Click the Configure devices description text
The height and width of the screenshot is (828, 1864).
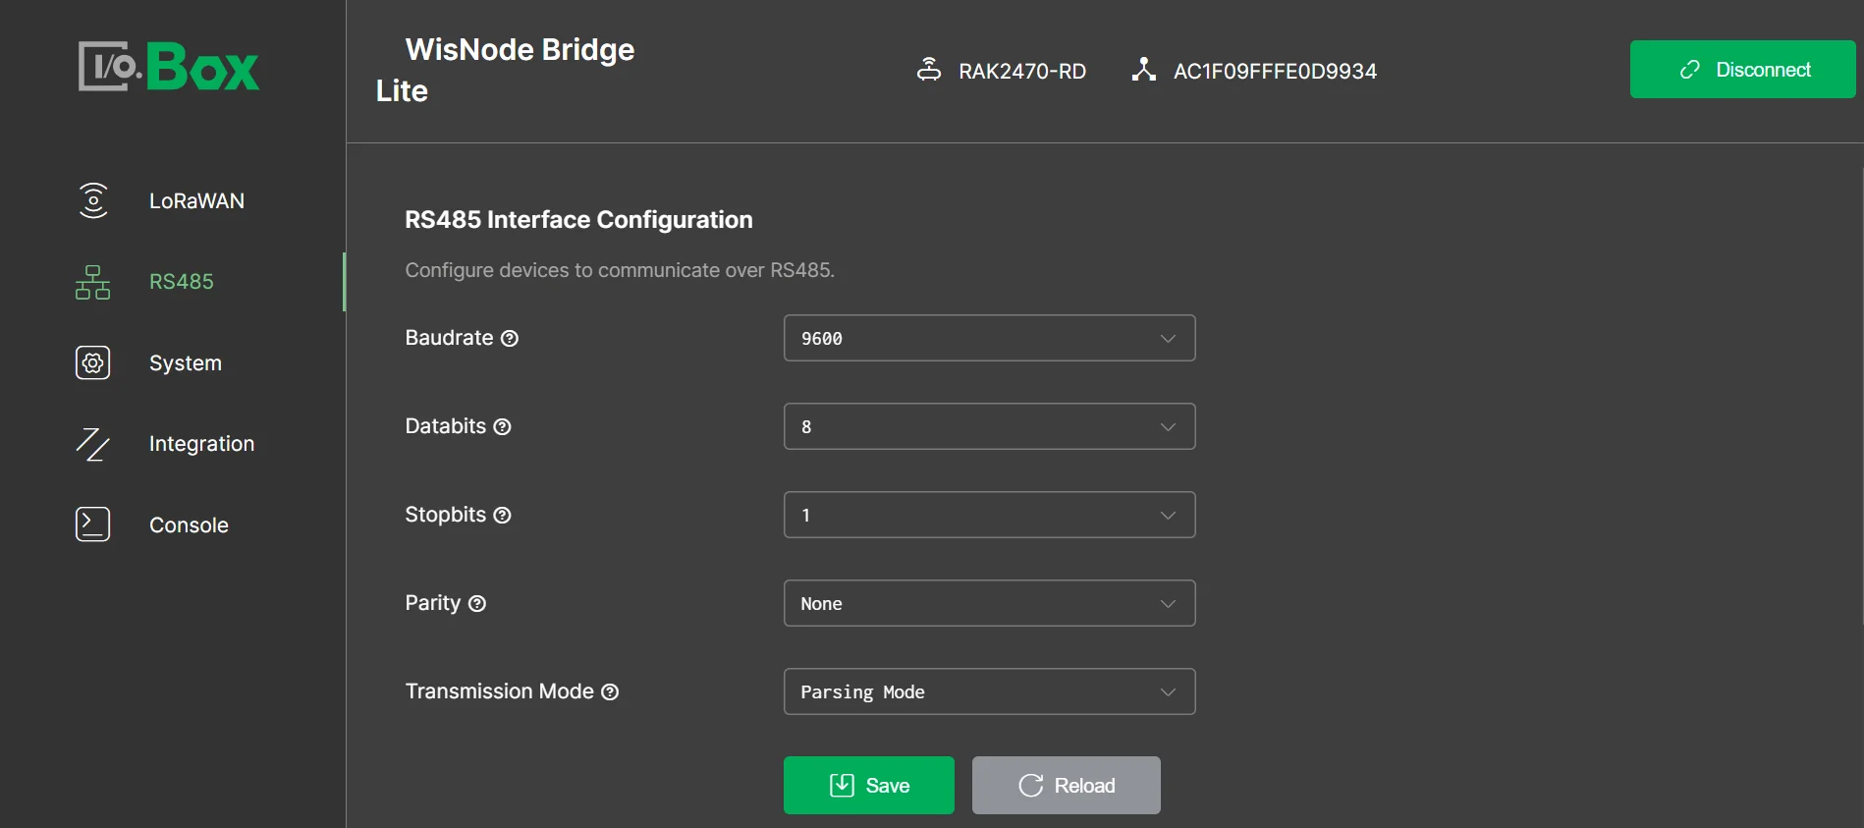620,270
